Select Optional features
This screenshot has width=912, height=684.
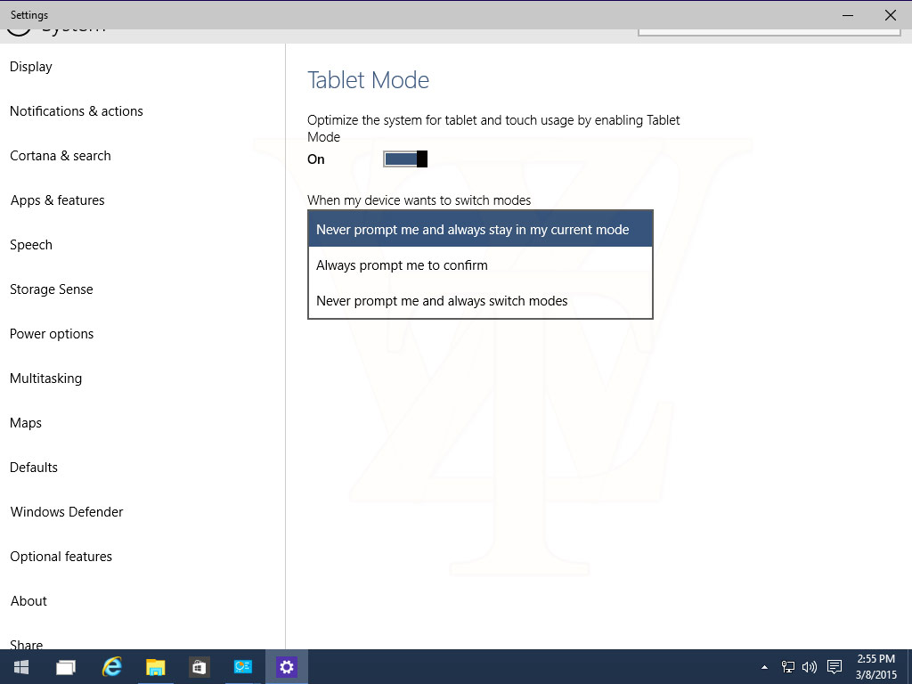coord(61,557)
